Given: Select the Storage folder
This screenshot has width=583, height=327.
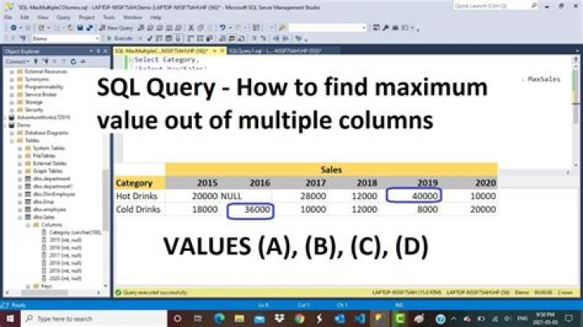Looking at the screenshot, I should click(34, 102).
